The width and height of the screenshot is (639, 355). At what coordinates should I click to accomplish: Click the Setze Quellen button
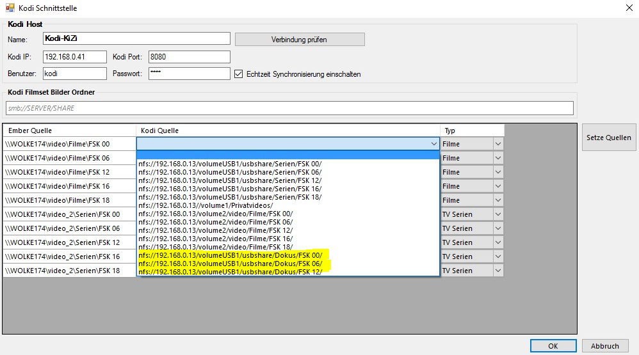pos(609,138)
